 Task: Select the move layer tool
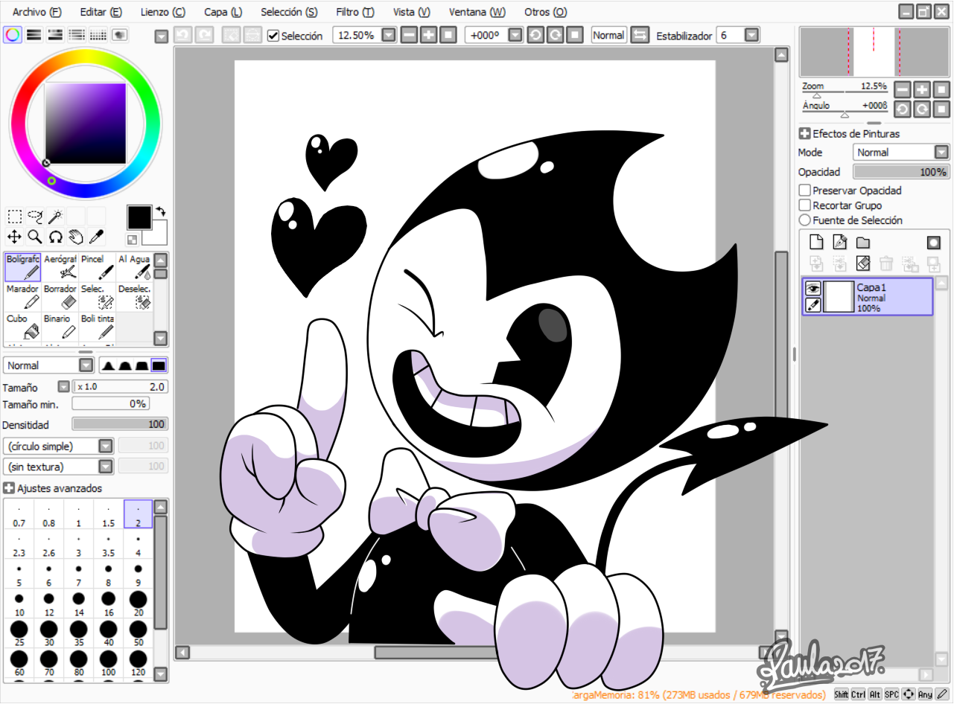[x=14, y=237]
